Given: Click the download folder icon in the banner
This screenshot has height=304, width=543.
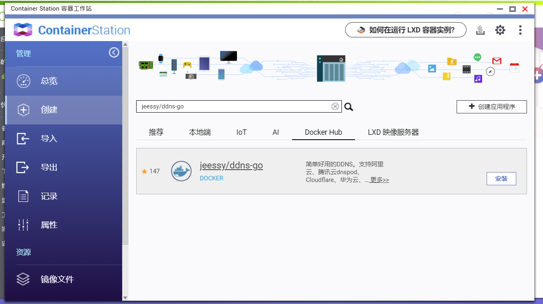Looking at the screenshot, I should [452, 62].
